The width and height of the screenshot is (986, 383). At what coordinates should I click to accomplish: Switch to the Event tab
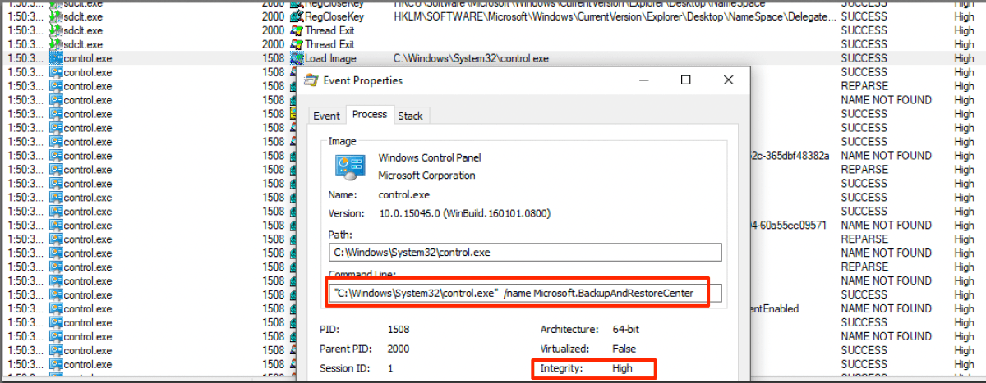(326, 116)
